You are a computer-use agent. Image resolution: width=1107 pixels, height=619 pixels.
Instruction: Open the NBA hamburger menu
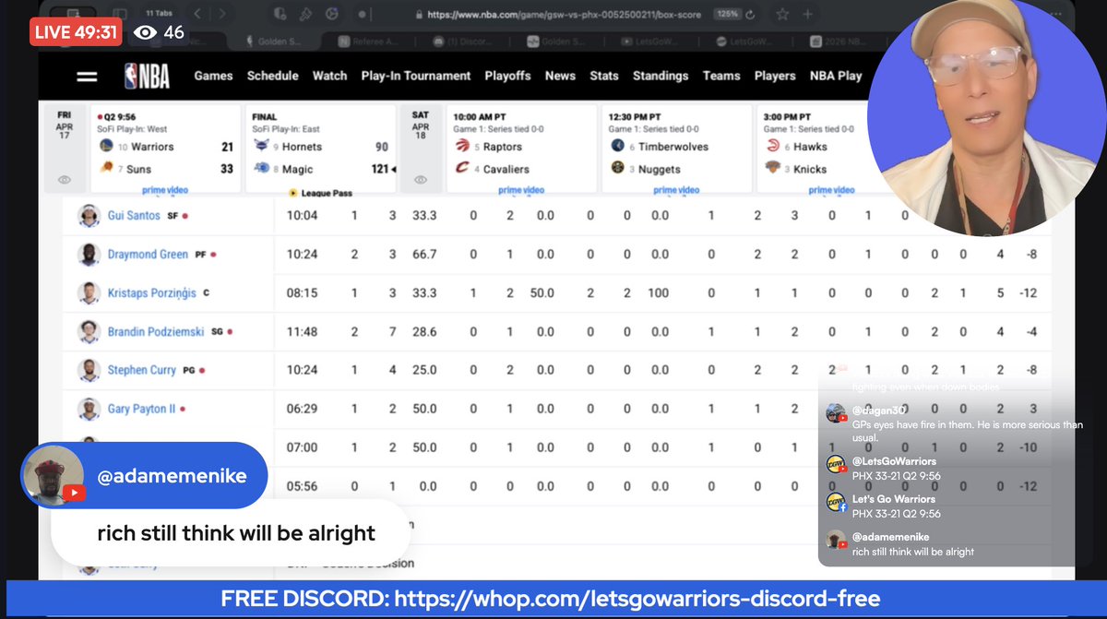click(87, 77)
